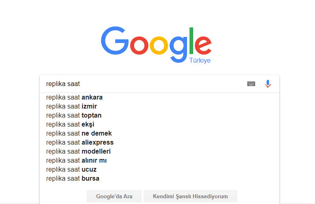
Task: Click the Türkiye label under logo
Action: (200, 60)
